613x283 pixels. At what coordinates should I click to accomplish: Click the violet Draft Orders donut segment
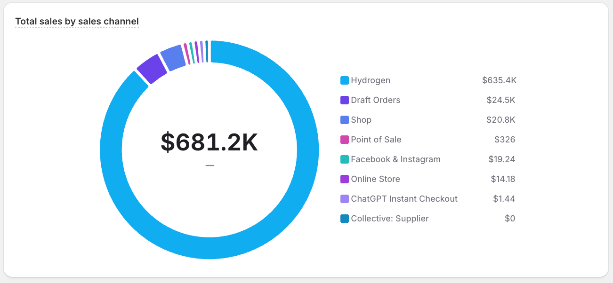coord(152,70)
